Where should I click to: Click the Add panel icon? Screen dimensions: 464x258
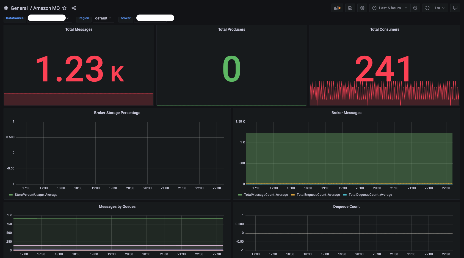337,8
